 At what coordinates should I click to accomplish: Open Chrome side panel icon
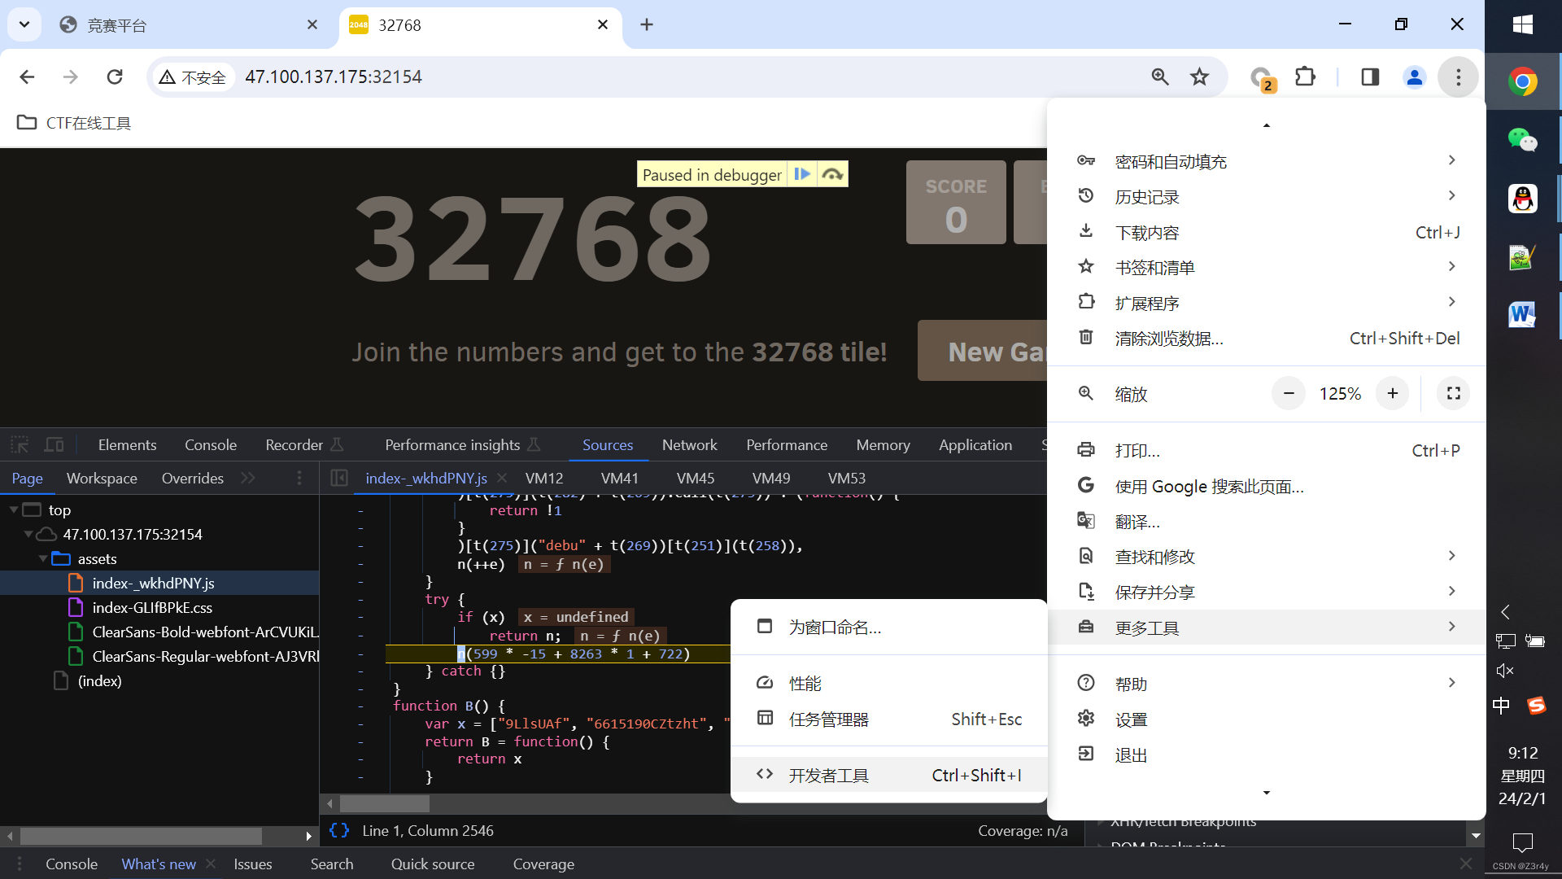pos(1370,77)
